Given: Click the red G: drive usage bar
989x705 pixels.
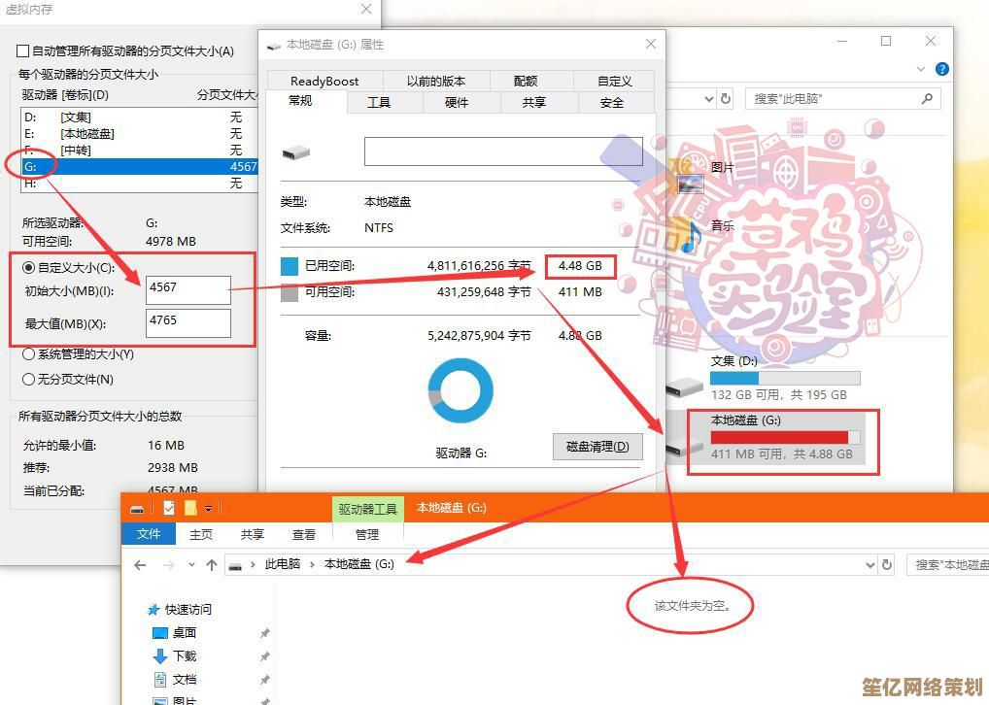Looking at the screenshot, I should pyautogui.click(x=785, y=438).
